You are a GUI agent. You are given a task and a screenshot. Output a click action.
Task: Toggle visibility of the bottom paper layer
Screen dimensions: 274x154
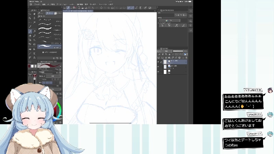pyautogui.click(x=159, y=72)
